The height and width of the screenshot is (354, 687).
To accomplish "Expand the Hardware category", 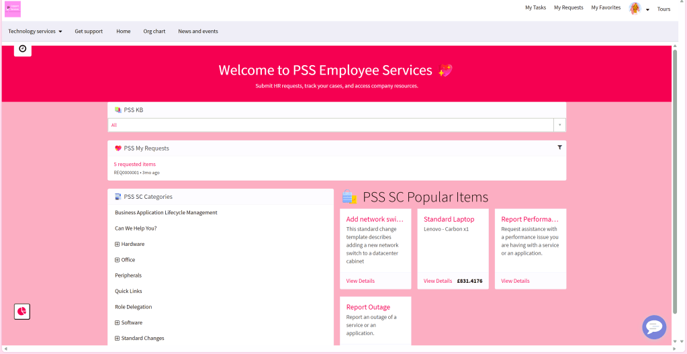I will pos(118,245).
